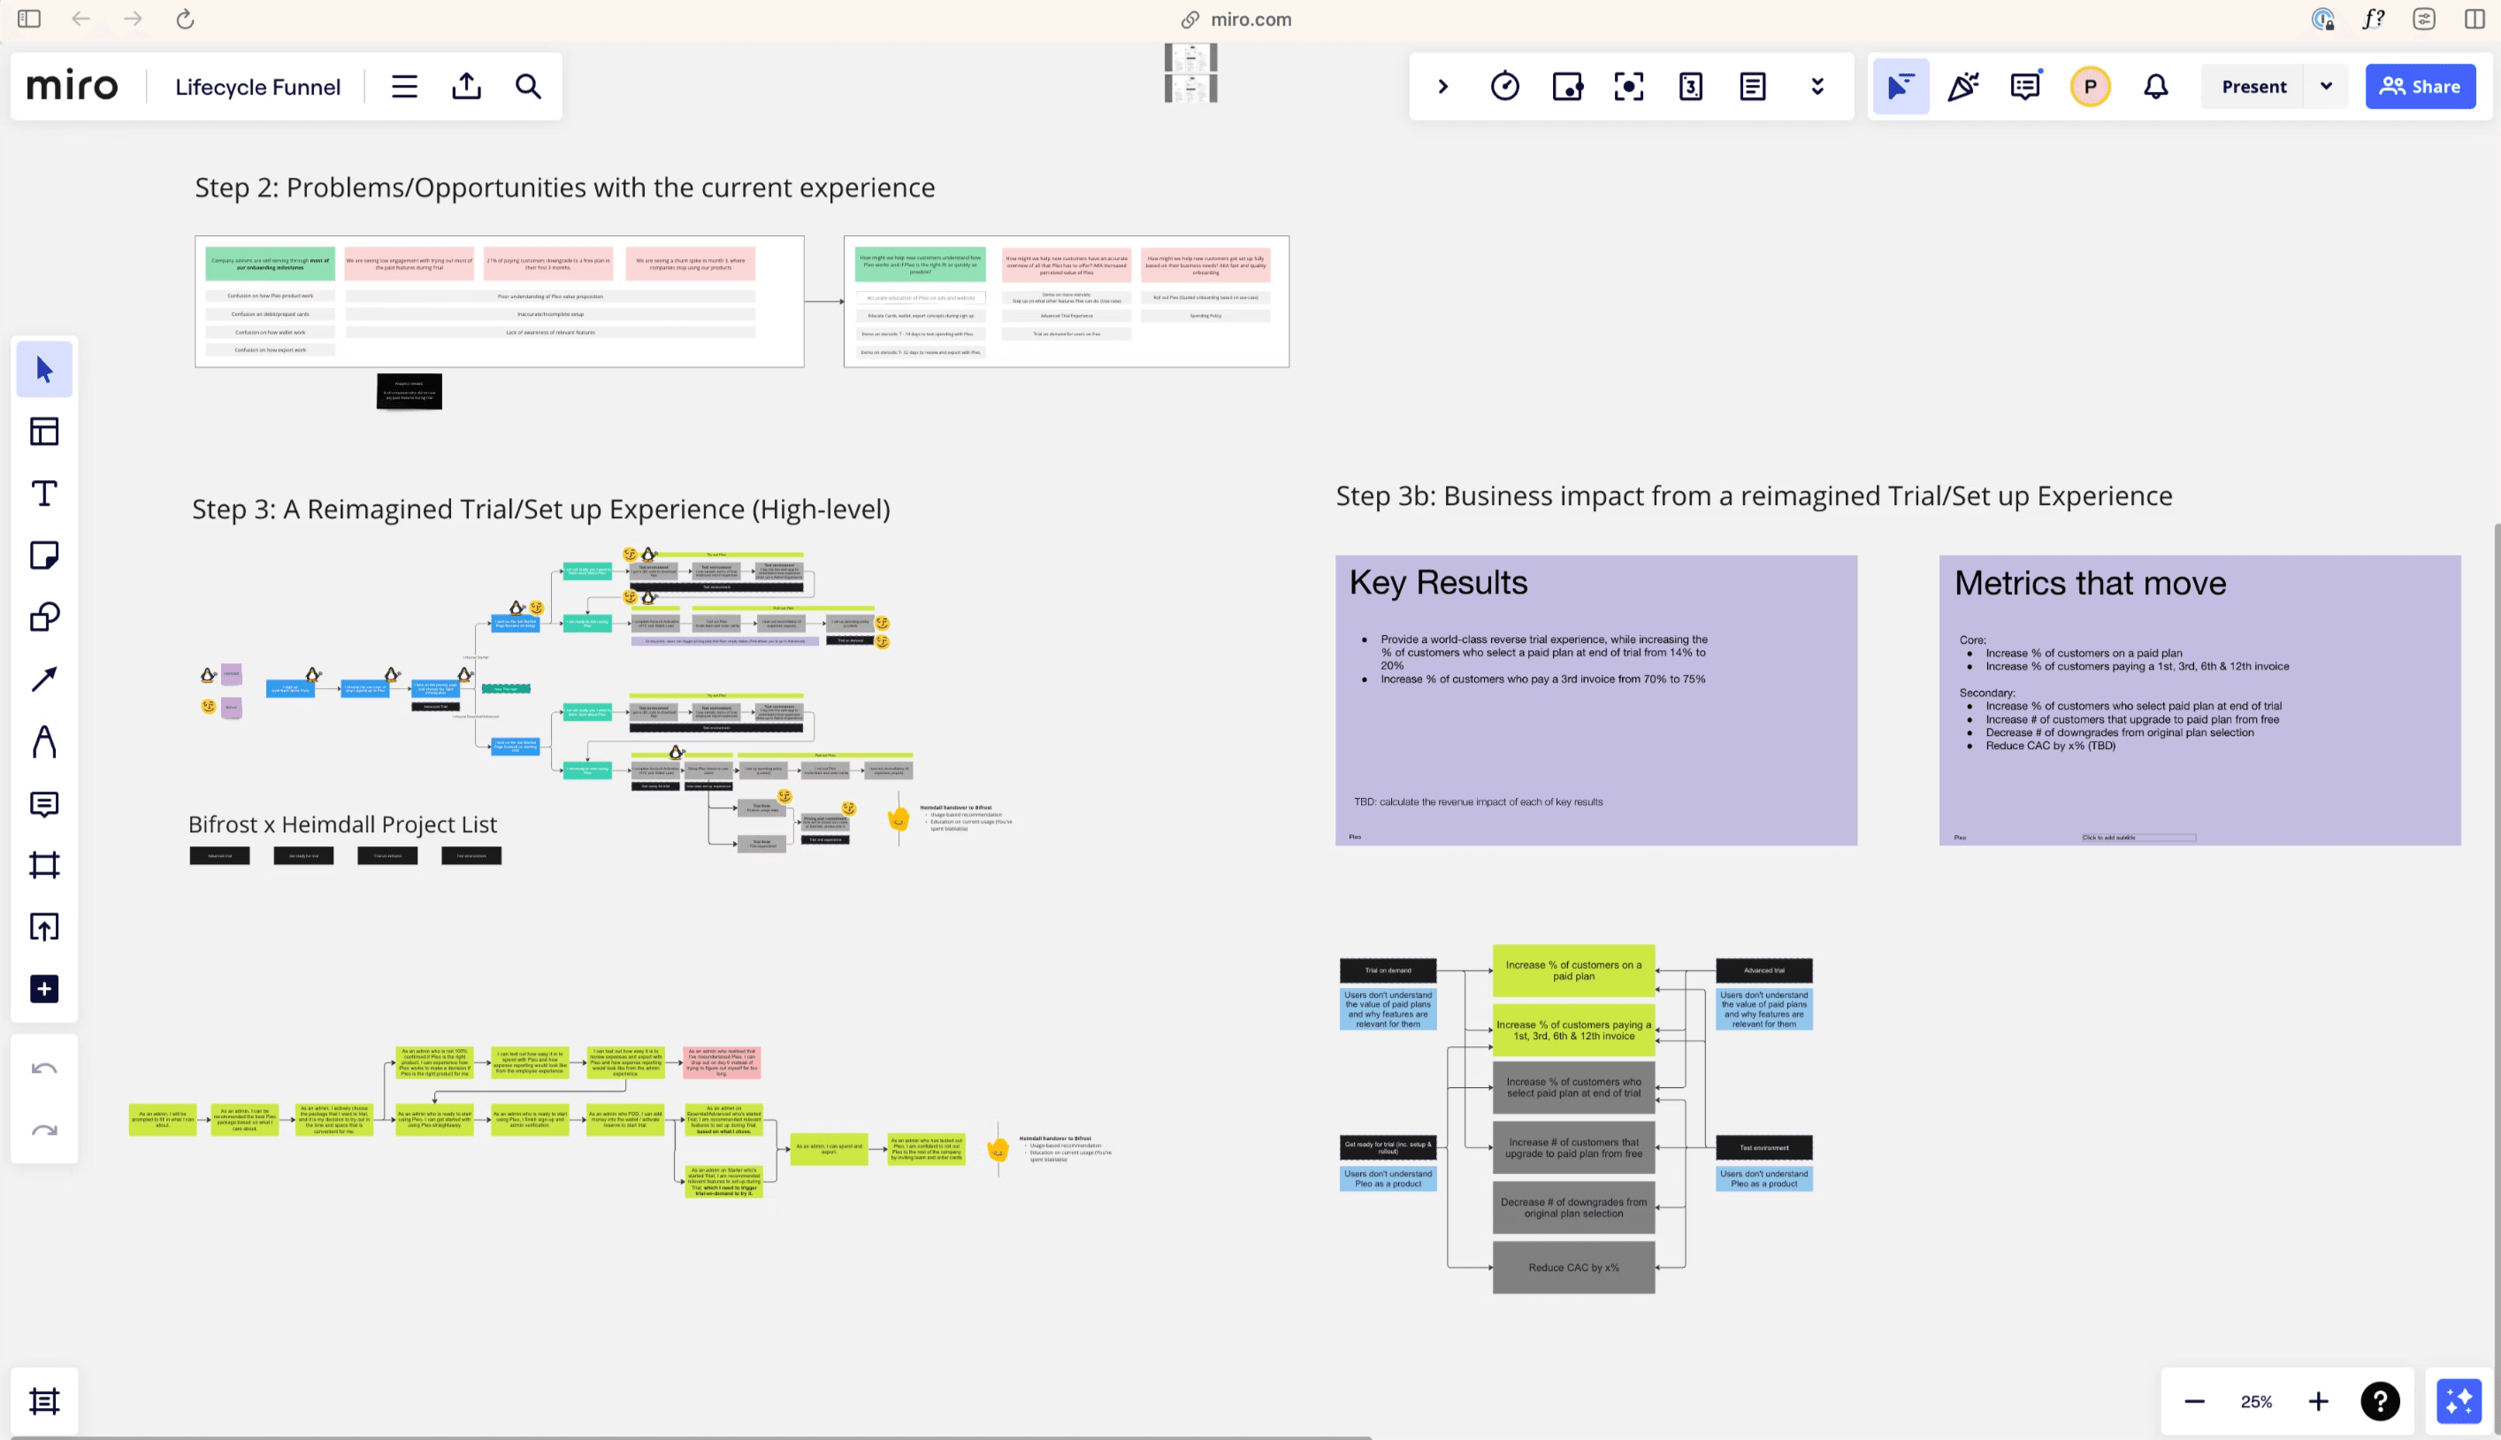Open the comments feed

(x=2025, y=87)
